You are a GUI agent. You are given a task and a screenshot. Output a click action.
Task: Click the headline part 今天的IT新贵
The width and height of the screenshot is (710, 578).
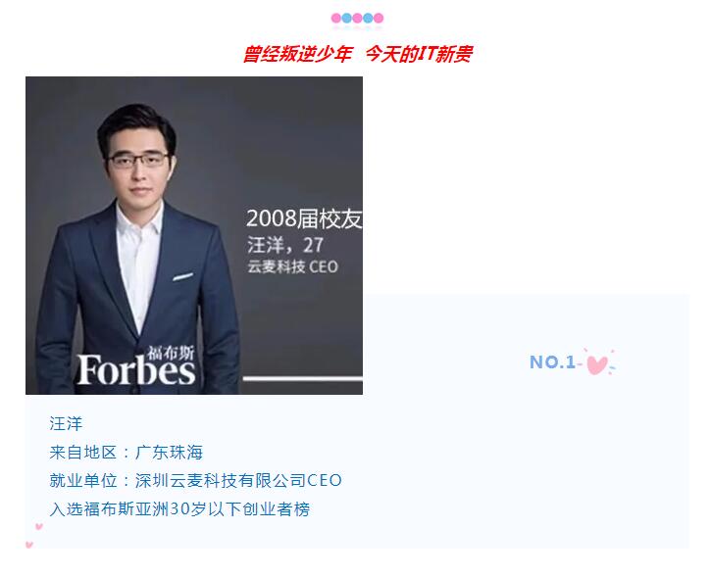tap(419, 54)
